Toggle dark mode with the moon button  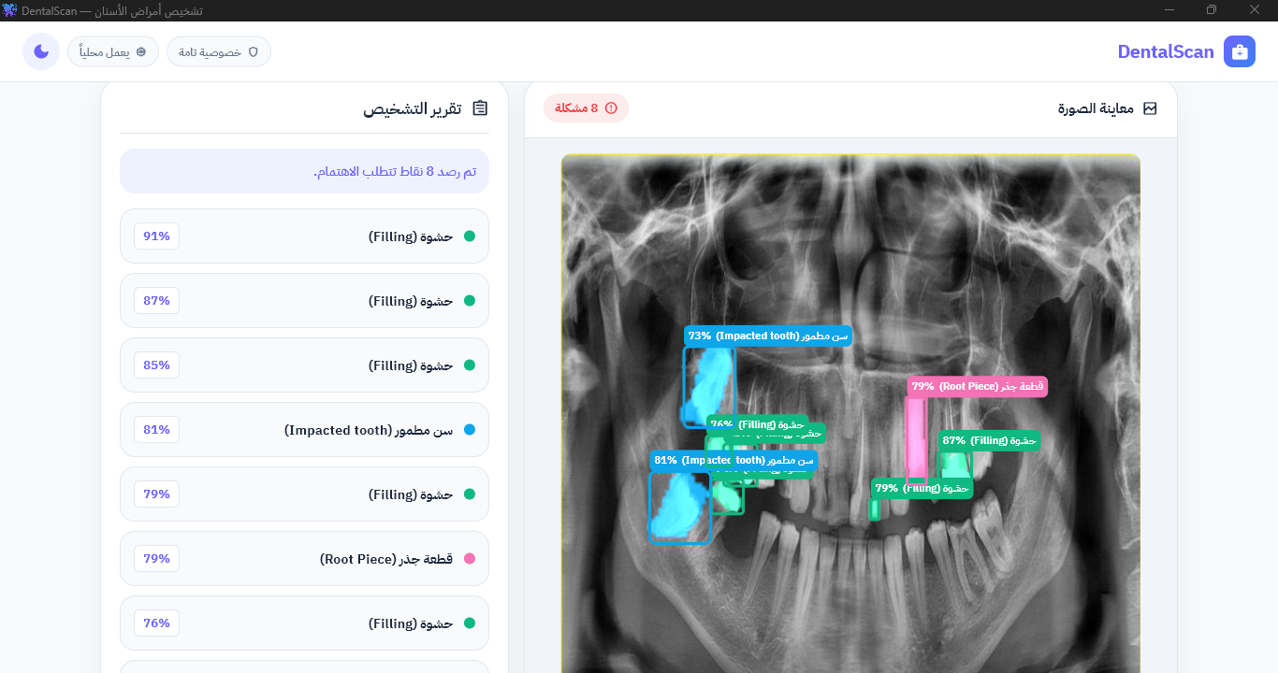41,51
